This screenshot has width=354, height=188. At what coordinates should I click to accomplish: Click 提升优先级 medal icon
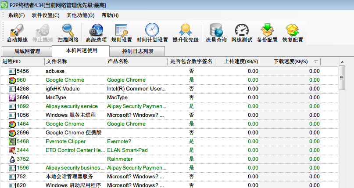click(186, 30)
